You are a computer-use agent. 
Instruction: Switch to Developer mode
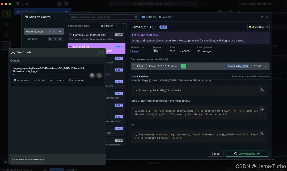coord(71,169)
